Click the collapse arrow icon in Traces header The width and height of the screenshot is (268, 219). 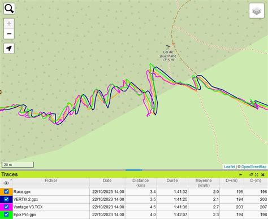241,175
